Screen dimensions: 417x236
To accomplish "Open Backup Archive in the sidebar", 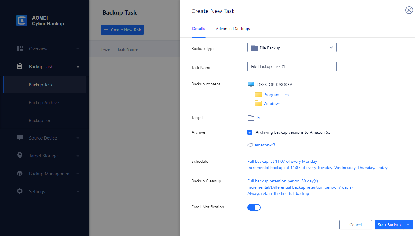I will [x=44, y=103].
